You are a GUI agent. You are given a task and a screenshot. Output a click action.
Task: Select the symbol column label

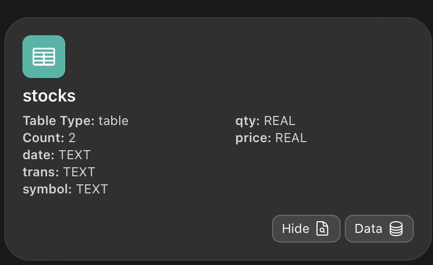[x=48, y=189]
